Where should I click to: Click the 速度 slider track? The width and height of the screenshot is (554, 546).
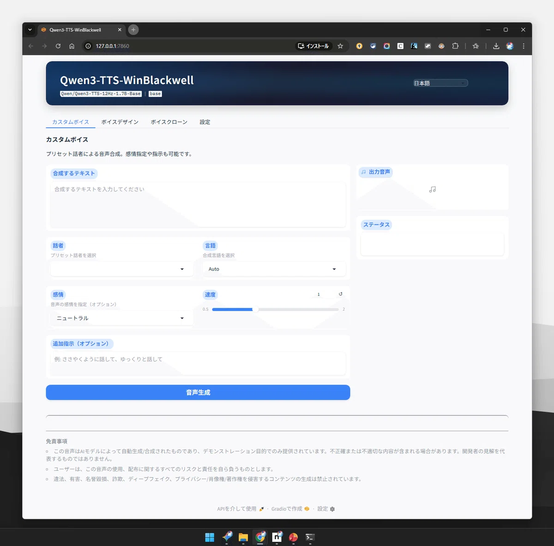[x=275, y=309]
